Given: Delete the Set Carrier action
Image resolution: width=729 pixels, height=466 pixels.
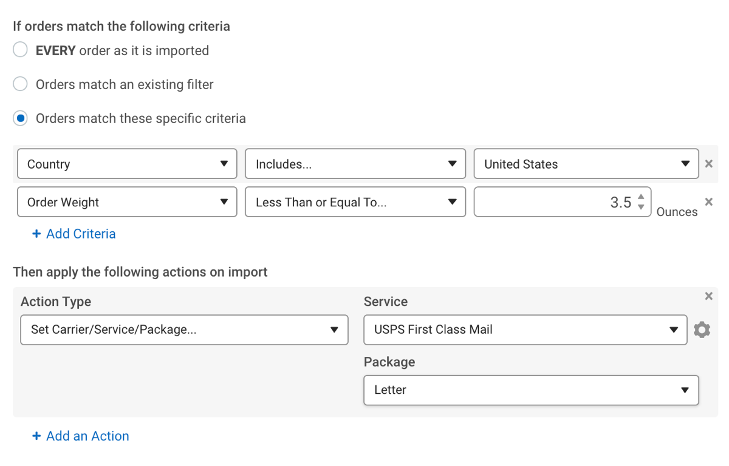Looking at the screenshot, I should point(708,296).
